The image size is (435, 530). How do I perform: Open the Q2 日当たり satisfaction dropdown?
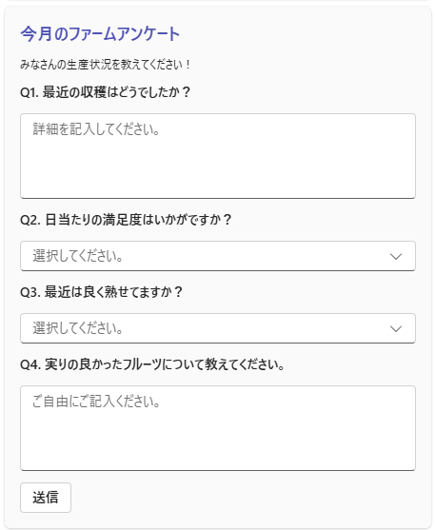pyautogui.click(x=218, y=256)
